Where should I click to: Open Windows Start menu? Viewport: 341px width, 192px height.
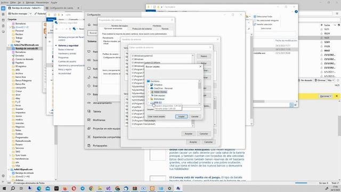4,188
